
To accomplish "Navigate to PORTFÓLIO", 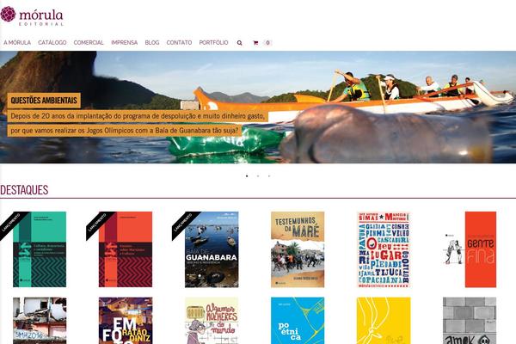I will [x=213, y=43].
